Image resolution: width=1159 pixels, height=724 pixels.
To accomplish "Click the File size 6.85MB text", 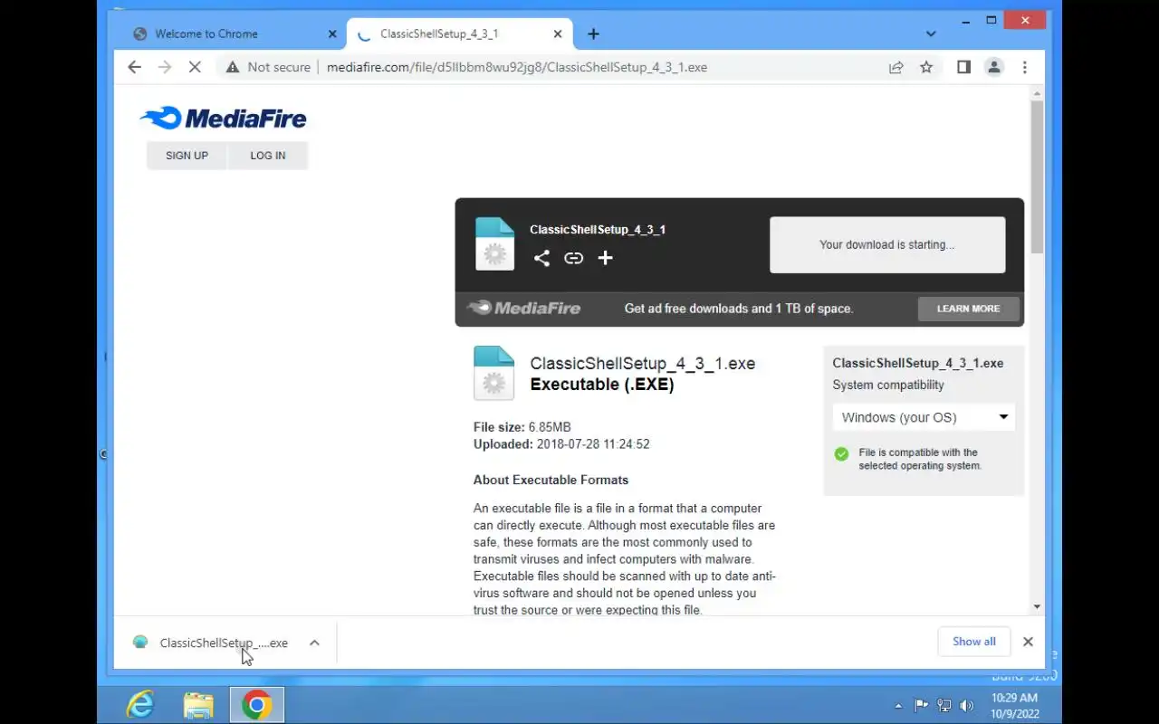I will (522, 427).
